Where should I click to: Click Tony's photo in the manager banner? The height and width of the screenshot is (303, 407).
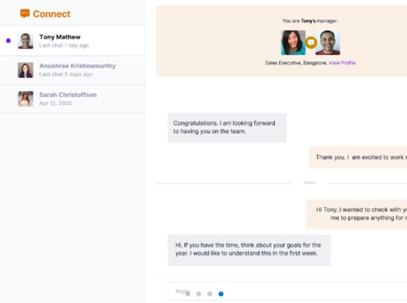coord(328,42)
